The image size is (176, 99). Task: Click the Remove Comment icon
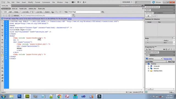(2, 62)
